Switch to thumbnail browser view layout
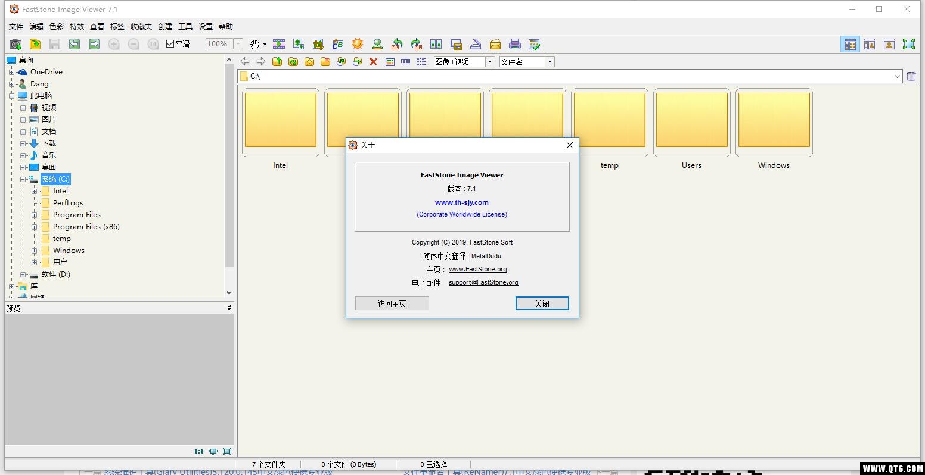 pyautogui.click(x=850, y=44)
